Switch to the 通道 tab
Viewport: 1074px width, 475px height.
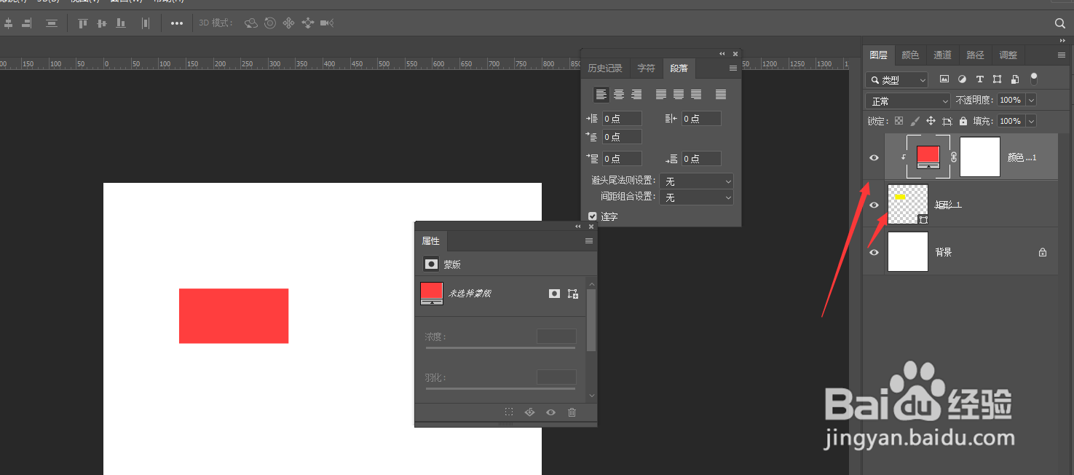943,55
